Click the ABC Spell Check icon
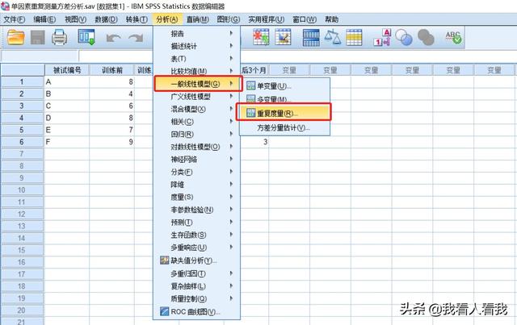The height and width of the screenshot is (325, 517). click(x=454, y=37)
